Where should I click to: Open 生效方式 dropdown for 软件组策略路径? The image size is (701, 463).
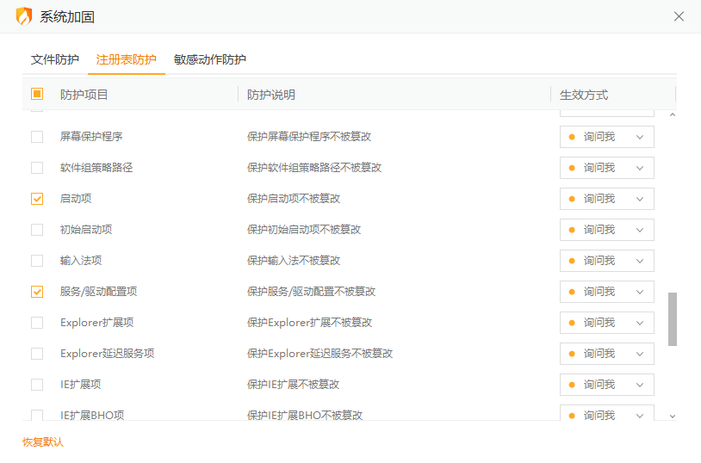(x=606, y=168)
